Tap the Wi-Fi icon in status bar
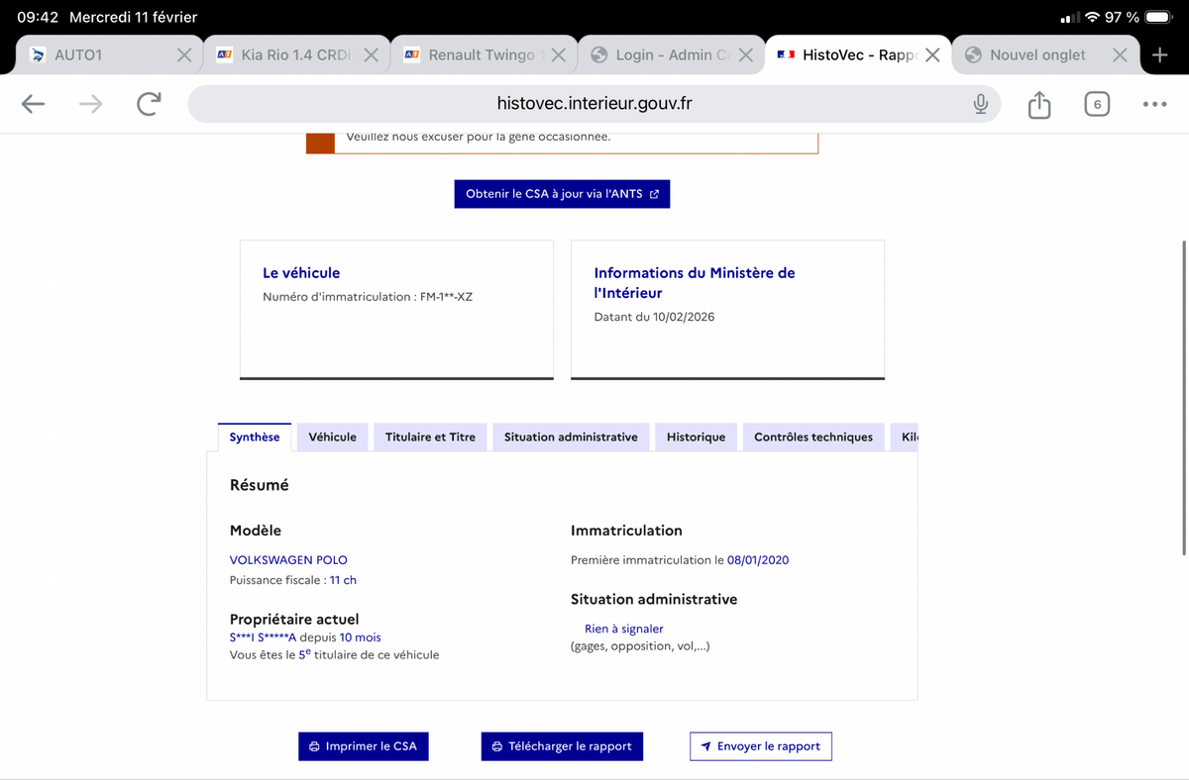The height and width of the screenshot is (780, 1189). [1092, 18]
